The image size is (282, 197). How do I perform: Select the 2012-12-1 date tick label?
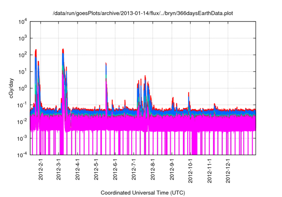227,172
